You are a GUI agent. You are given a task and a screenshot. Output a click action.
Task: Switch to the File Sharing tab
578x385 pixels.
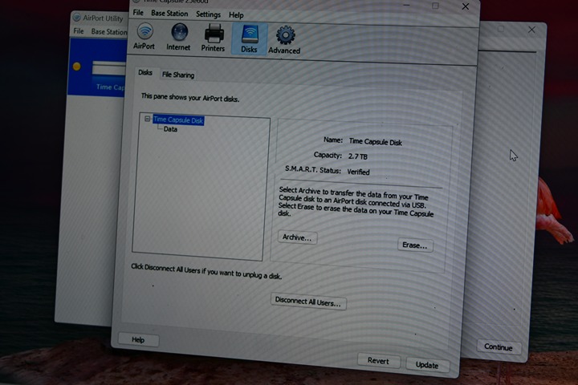point(178,75)
